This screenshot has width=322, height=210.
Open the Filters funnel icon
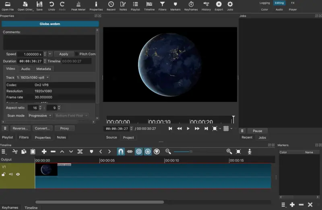(162, 6)
